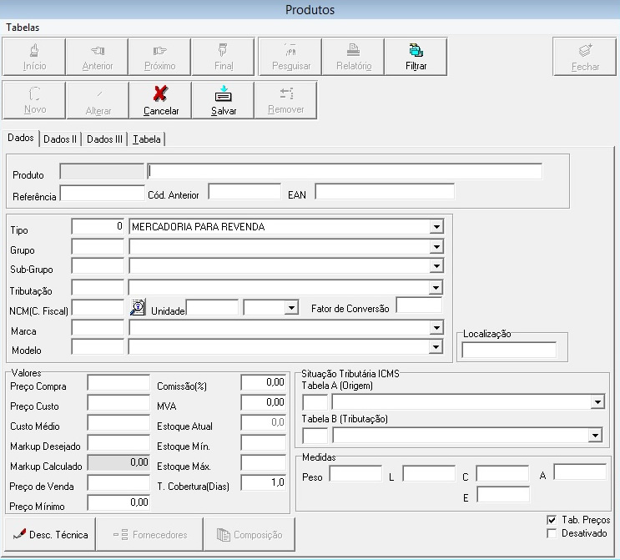This screenshot has width=620, height=560.
Task: Expand the Tipo dropdown list
Action: [x=436, y=227]
